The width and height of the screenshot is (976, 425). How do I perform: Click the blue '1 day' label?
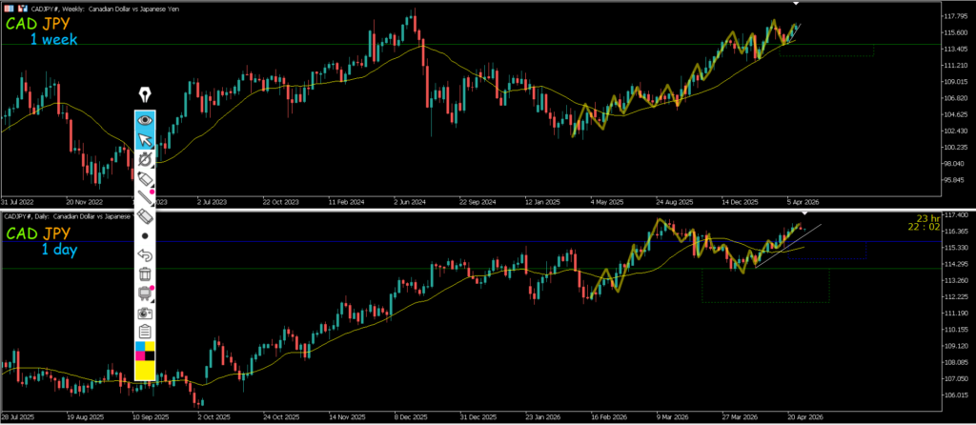coord(60,250)
